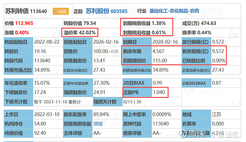Click the 转股起始日 label cell
This screenshot has height=142, width=246.
[x=18, y=42]
